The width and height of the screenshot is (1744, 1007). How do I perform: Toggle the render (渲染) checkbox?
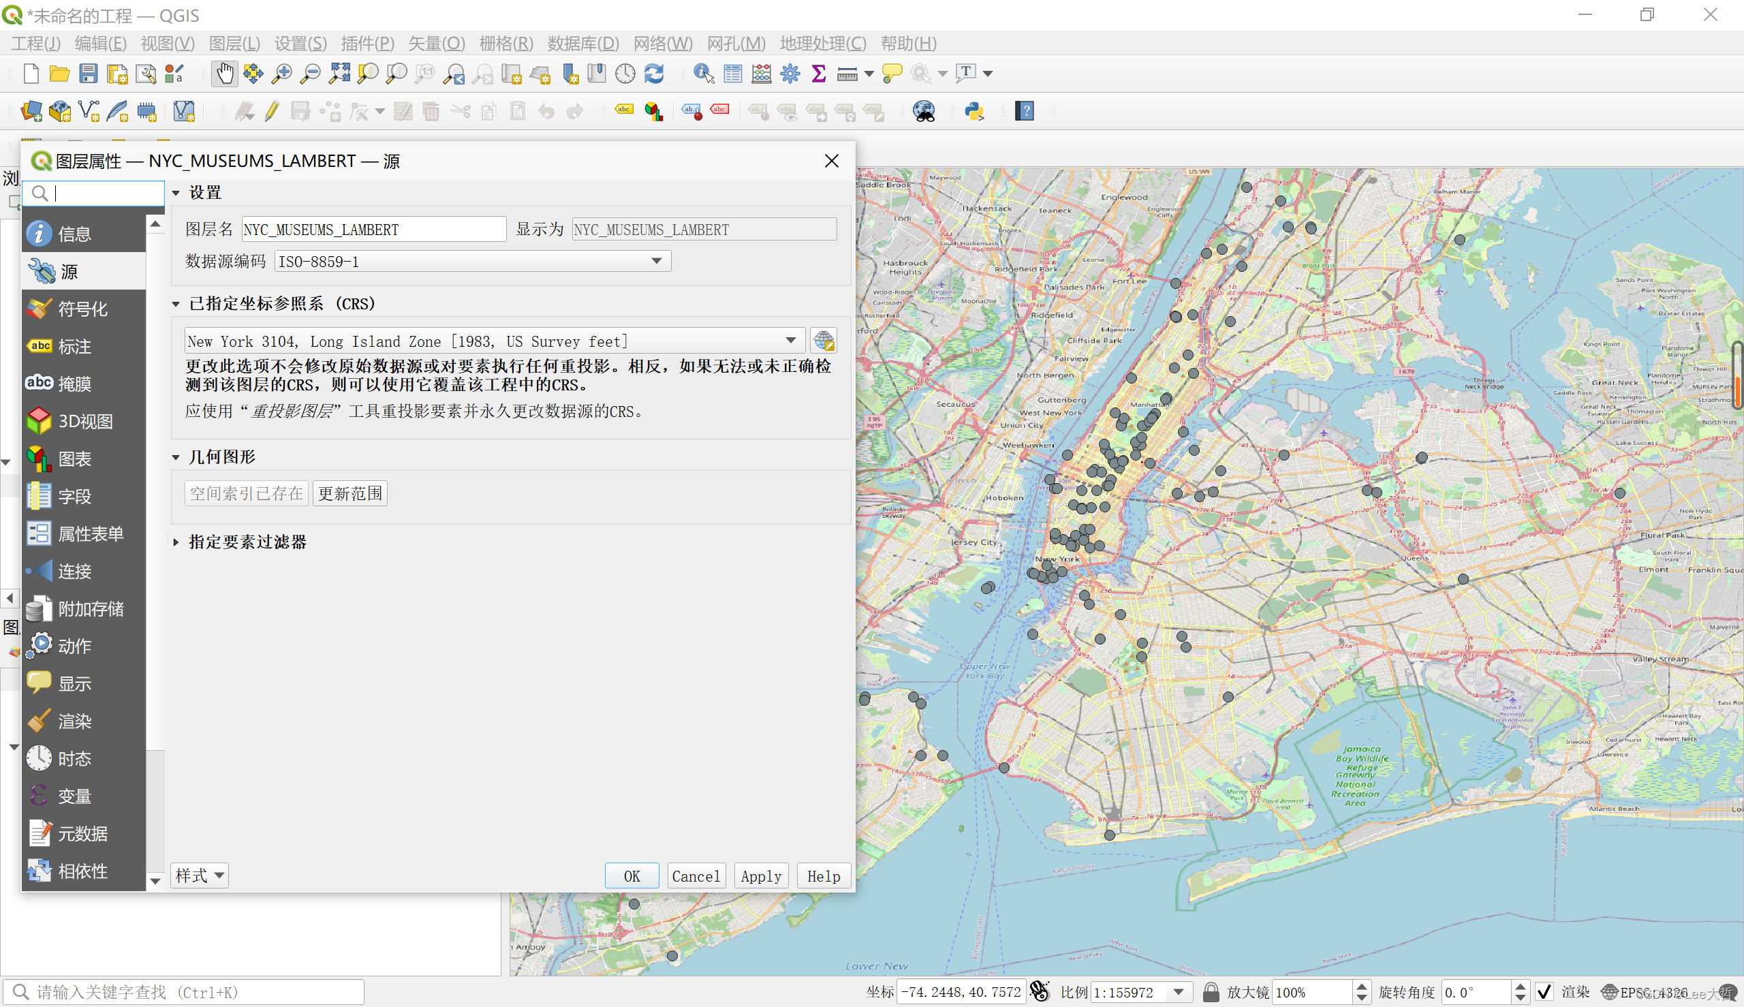[1545, 992]
